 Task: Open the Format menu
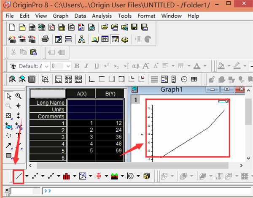[x=146, y=16]
